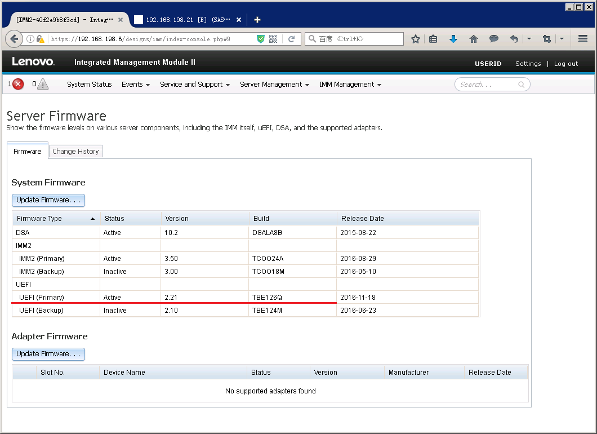Expand the Events dropdown menu

point(136,85)
